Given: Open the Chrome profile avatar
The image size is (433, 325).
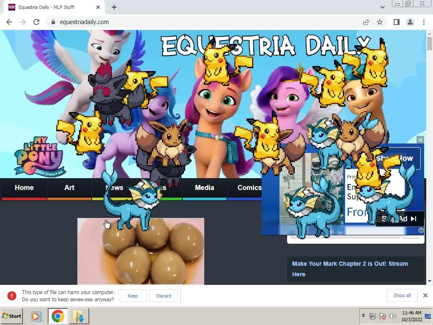Looking at the screenshot, I should (x=410, y=22).
